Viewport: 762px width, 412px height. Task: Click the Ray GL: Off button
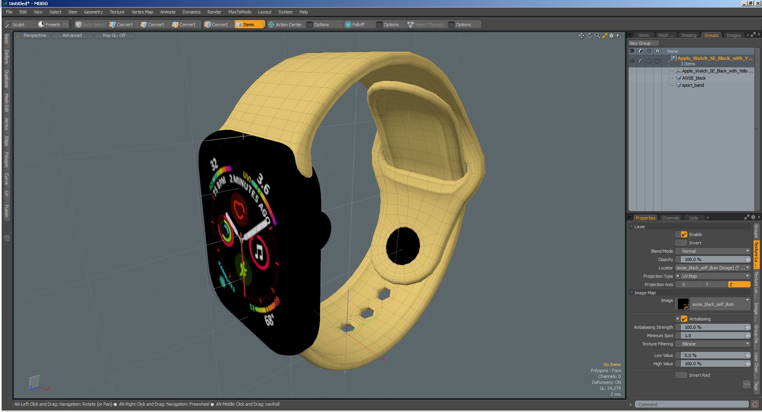114,36
